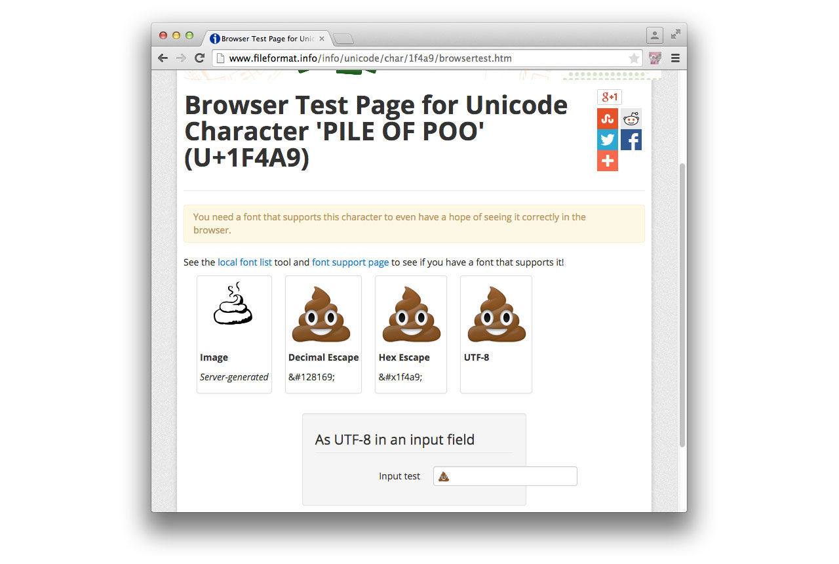Share the page on Twitter
Viewport: 839px width, 564px height.
tap(607, 139)
